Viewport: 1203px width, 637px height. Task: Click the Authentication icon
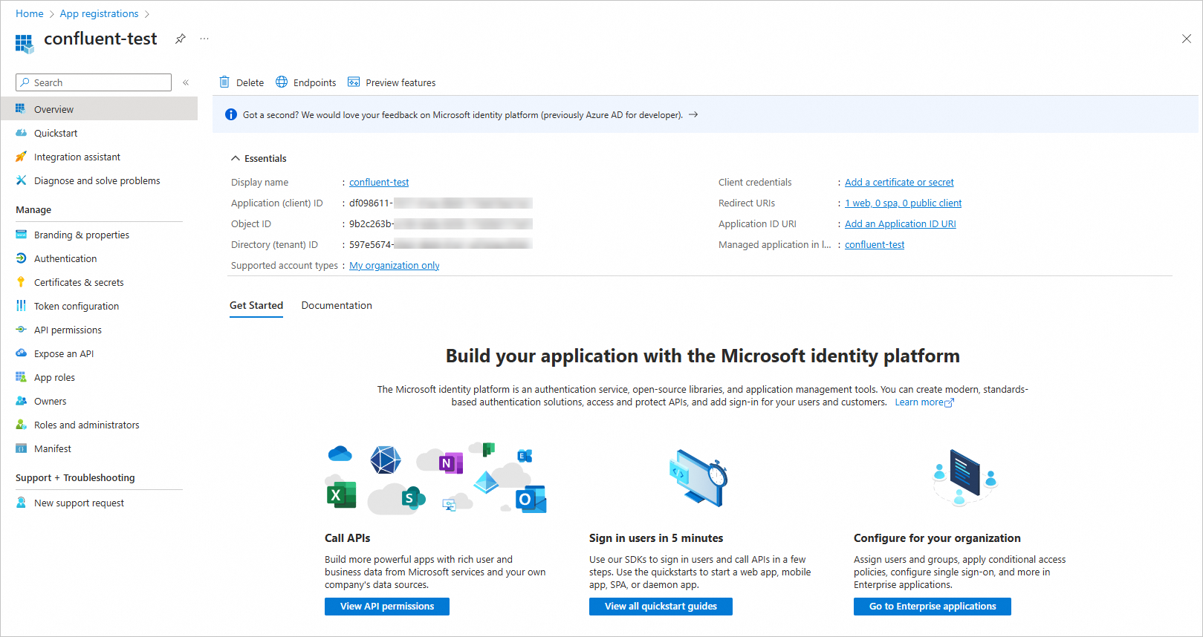(21, 258)
